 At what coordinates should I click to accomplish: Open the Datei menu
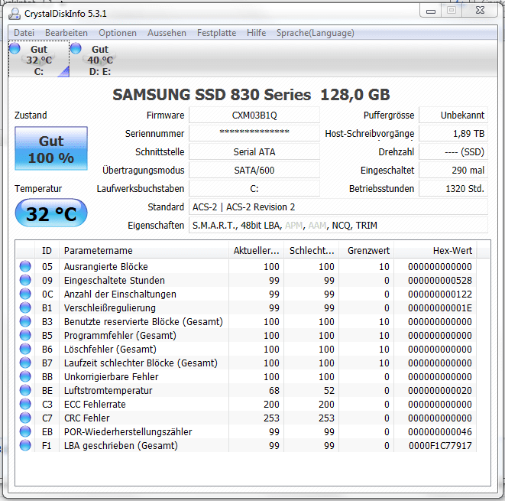pos(24,33)
